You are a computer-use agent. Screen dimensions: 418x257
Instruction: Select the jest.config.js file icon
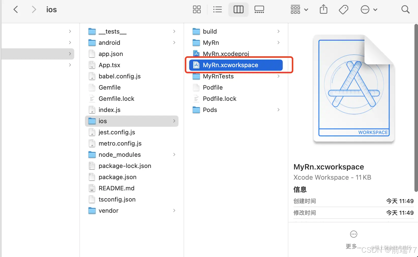tap(92, 132)
